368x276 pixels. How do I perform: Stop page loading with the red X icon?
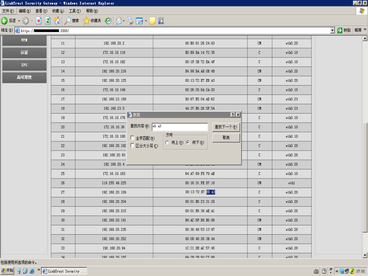(x=39, y=20)
